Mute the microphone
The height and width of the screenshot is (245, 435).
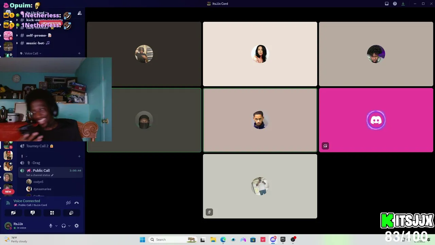pos(51,226)
